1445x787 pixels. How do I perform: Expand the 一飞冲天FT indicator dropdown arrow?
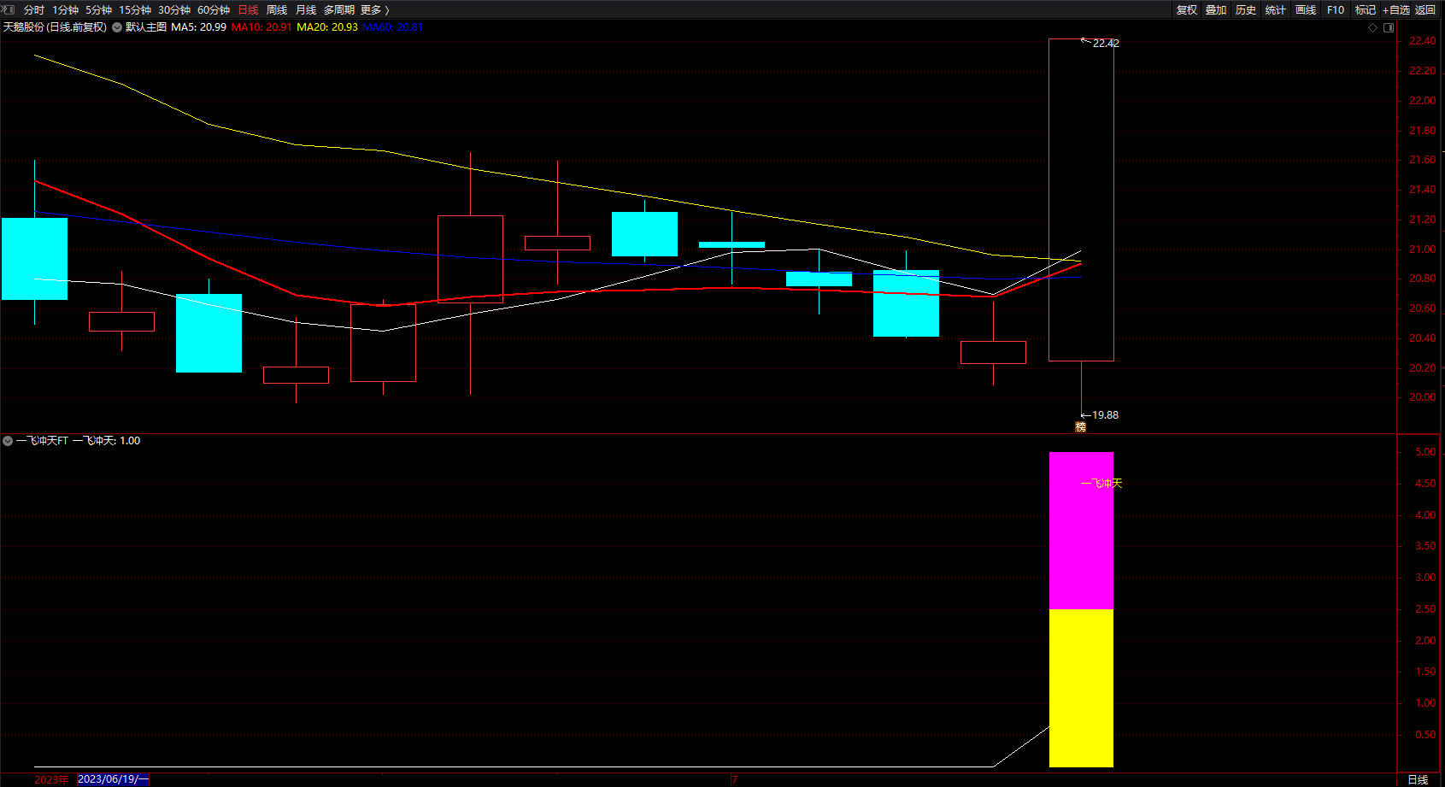click(x=8, y=441)
